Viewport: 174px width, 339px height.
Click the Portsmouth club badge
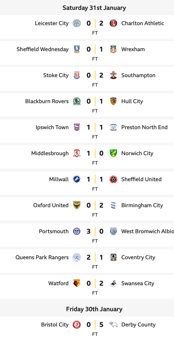click(x=76, y=231)
